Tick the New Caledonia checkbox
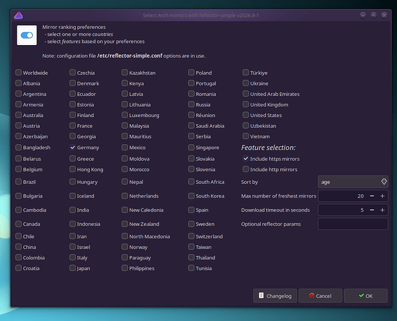Image resolution: width=397 pixels, height=321 pixels. click(125, 210)
